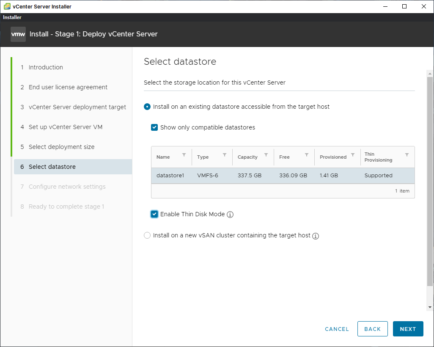Open the Capacity column filter

point(266,155)
